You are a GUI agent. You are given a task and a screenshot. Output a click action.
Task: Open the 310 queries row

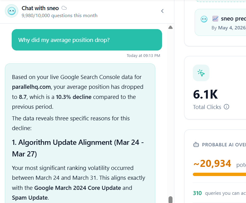[x=219, y=193]
